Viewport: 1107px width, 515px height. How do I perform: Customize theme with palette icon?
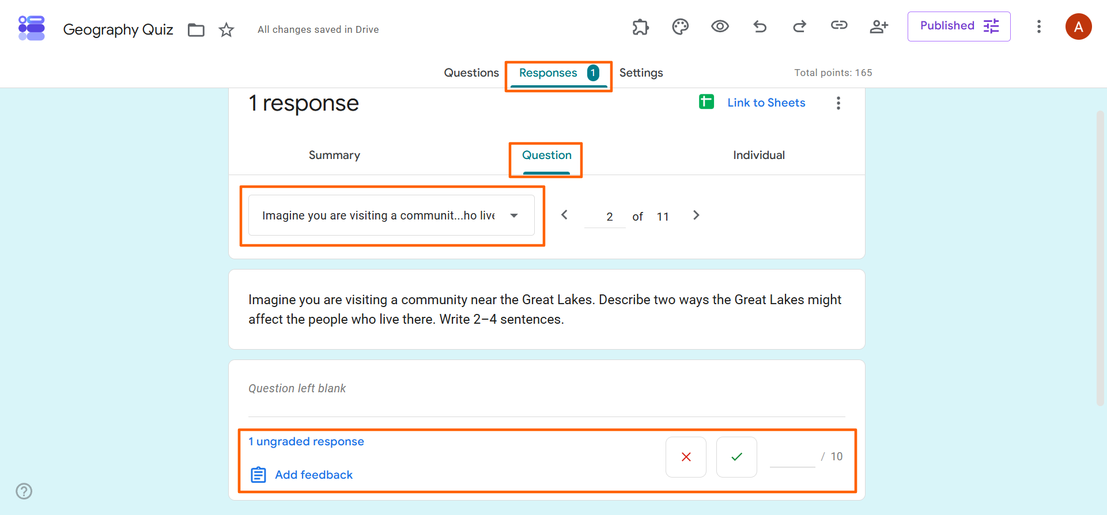(681, 26)
